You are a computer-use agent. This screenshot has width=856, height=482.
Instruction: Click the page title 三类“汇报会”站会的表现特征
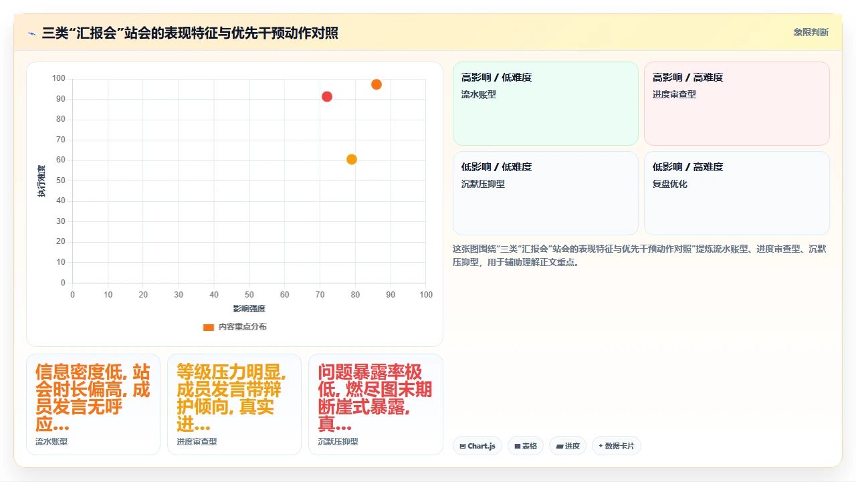(190, 33)
